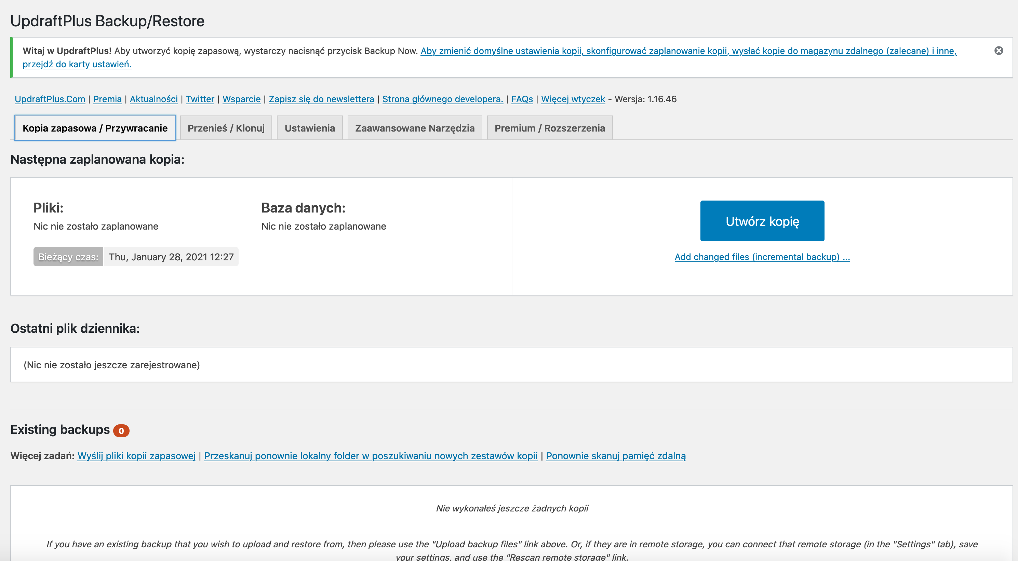Screen dimensions: 1018x561
Task: Click the 'Następna zaplanowana kopia:' heading
Action: [x=98, y=159]
